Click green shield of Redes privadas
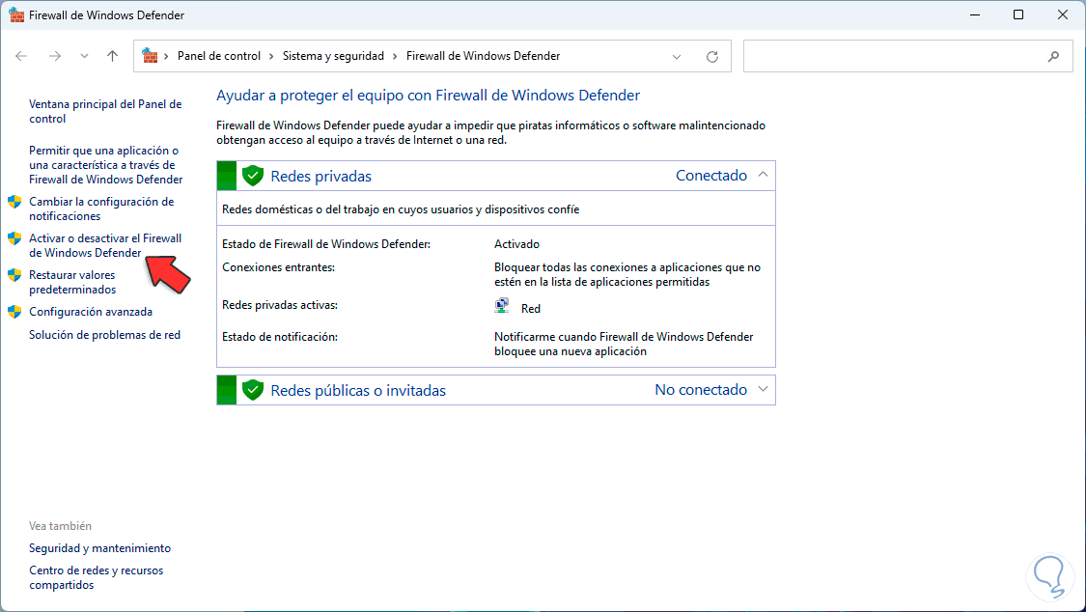The image size is (1086, 612). (253, 176)
